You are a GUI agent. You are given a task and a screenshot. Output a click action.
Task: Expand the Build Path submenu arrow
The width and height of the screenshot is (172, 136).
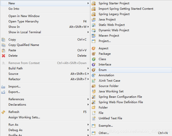click(x=88, y=68)
